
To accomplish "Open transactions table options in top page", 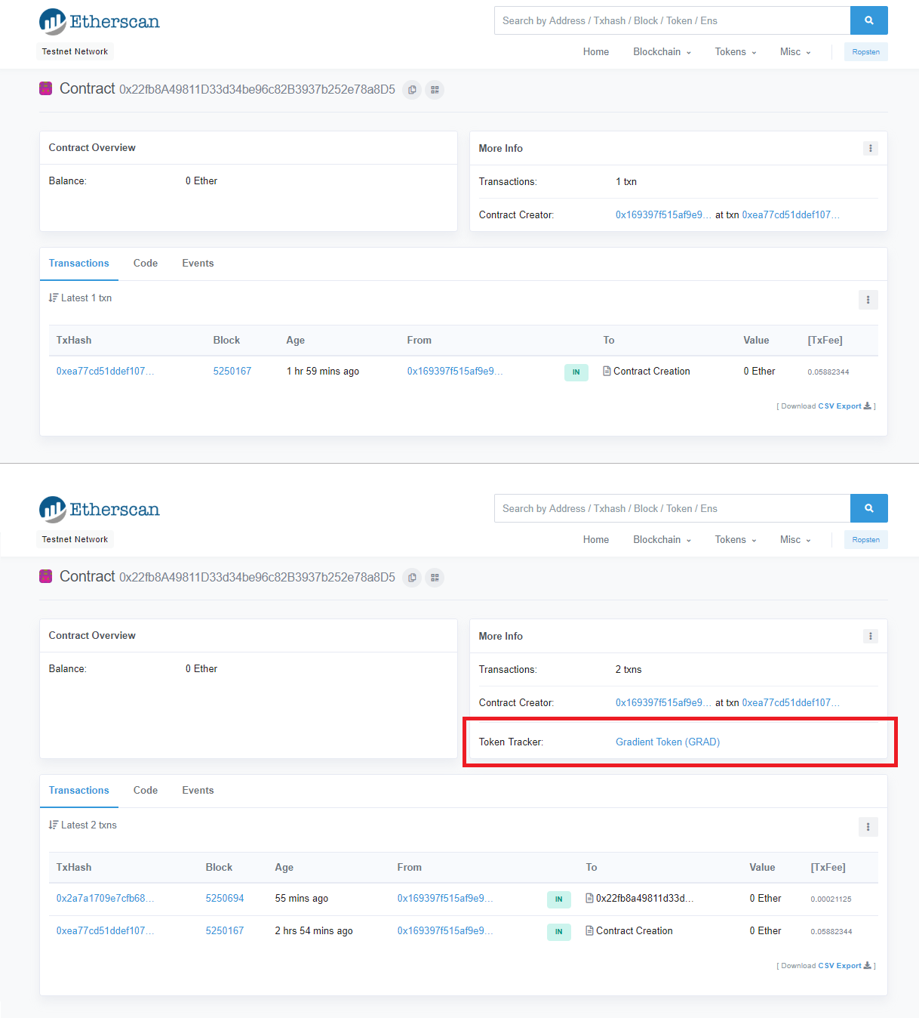I will [868, 300].
